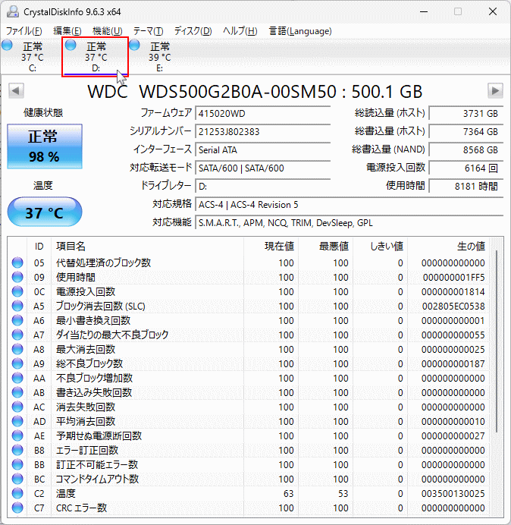Click status orb for ID BB row
Viewport: 511px width, 525px height.
click(17, 465)
